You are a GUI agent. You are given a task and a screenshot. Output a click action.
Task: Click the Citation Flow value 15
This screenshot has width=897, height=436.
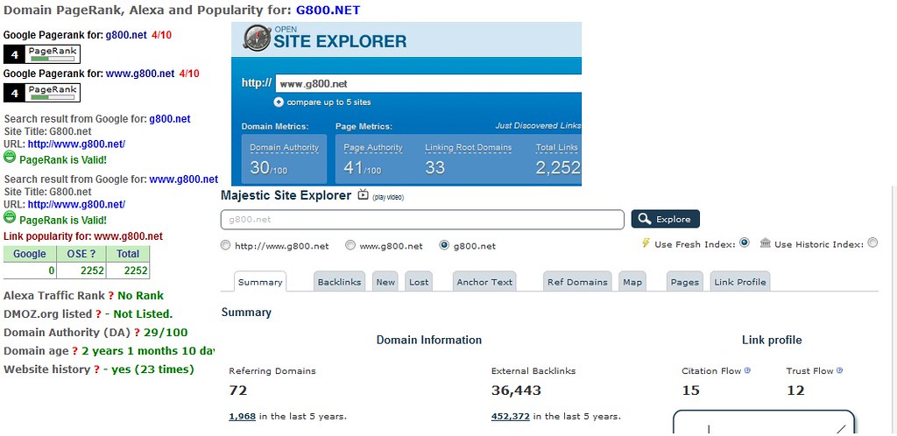[x=690, y=390]
